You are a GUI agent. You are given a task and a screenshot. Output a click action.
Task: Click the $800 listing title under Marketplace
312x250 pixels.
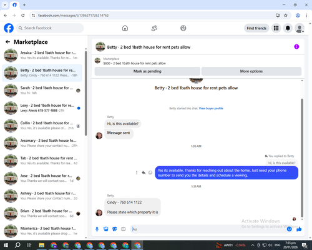point(135,63)
